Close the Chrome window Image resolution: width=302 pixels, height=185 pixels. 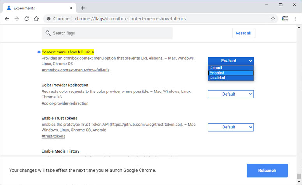pos(295,5)
